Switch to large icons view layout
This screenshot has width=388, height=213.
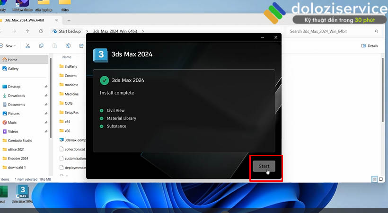click(382, 179)
